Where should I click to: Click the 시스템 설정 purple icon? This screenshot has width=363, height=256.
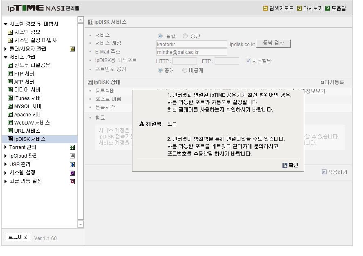coord(72,173)
